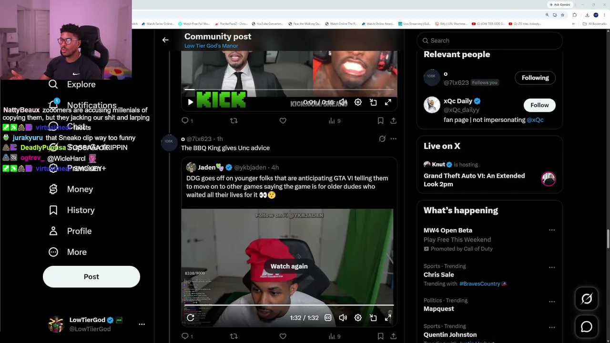View analytics of the Kick clip post
Viewport: 610px width, 343px height.
(335, 121)
